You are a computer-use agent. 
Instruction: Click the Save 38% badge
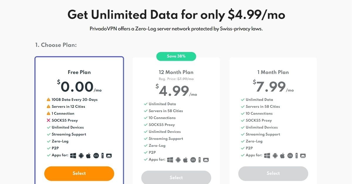(176, 56)
